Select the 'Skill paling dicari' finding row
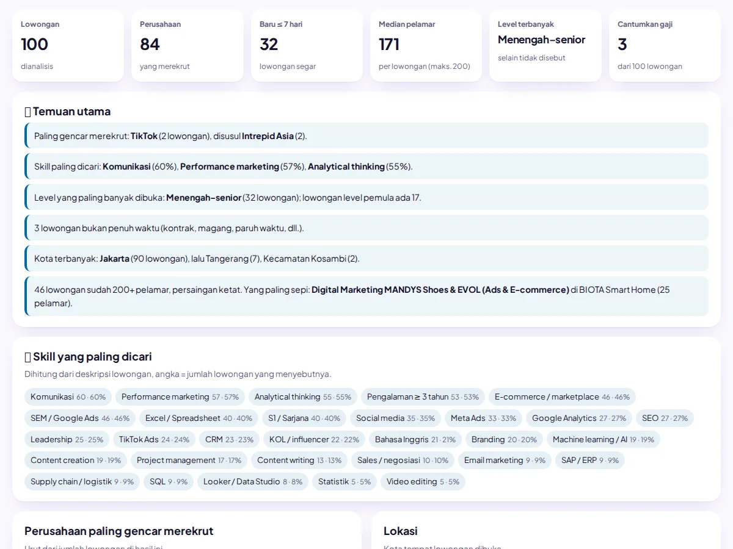This screenshot has width=733, height=549. pyautogui.click(x=366, y=166)
